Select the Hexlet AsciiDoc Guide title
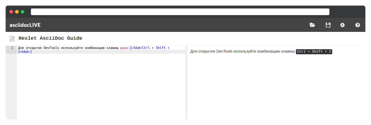Viewport: 371px width, 125px height. [x=50, y=38]
